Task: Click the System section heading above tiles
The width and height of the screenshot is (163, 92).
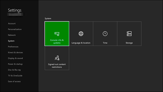Action: point(48,19)
